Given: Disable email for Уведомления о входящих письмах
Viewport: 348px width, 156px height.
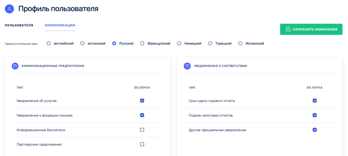Looking at the screenshot, I should click(x=142, y=115).
